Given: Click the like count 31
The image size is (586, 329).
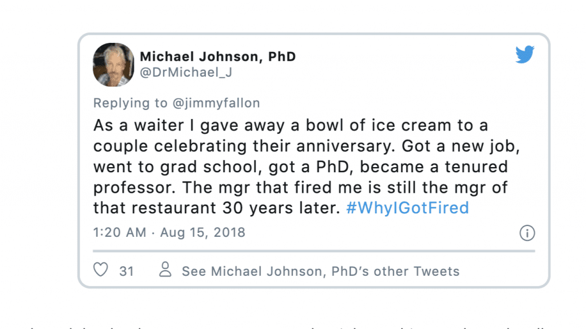Looking at the screenshot, I should point(126,271).
